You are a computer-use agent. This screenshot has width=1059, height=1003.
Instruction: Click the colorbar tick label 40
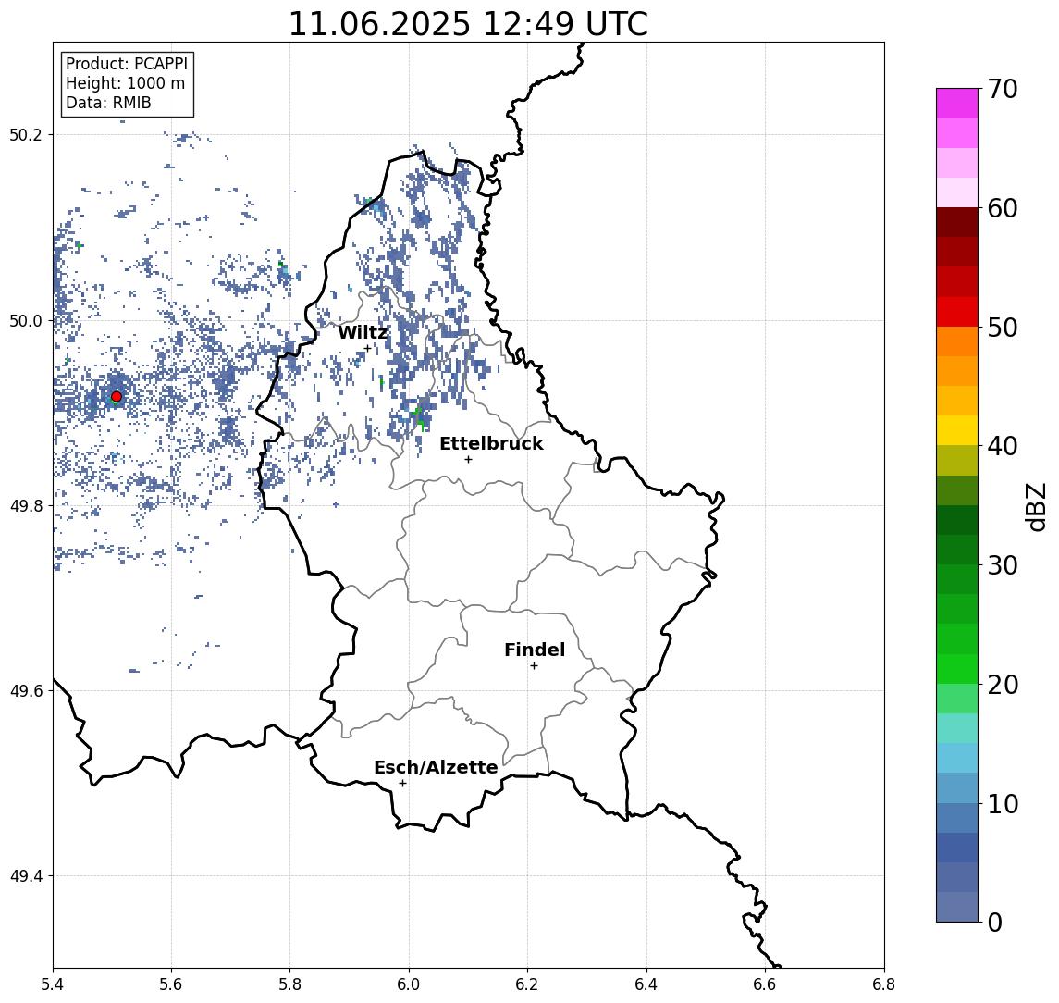tap(1003, 446)
